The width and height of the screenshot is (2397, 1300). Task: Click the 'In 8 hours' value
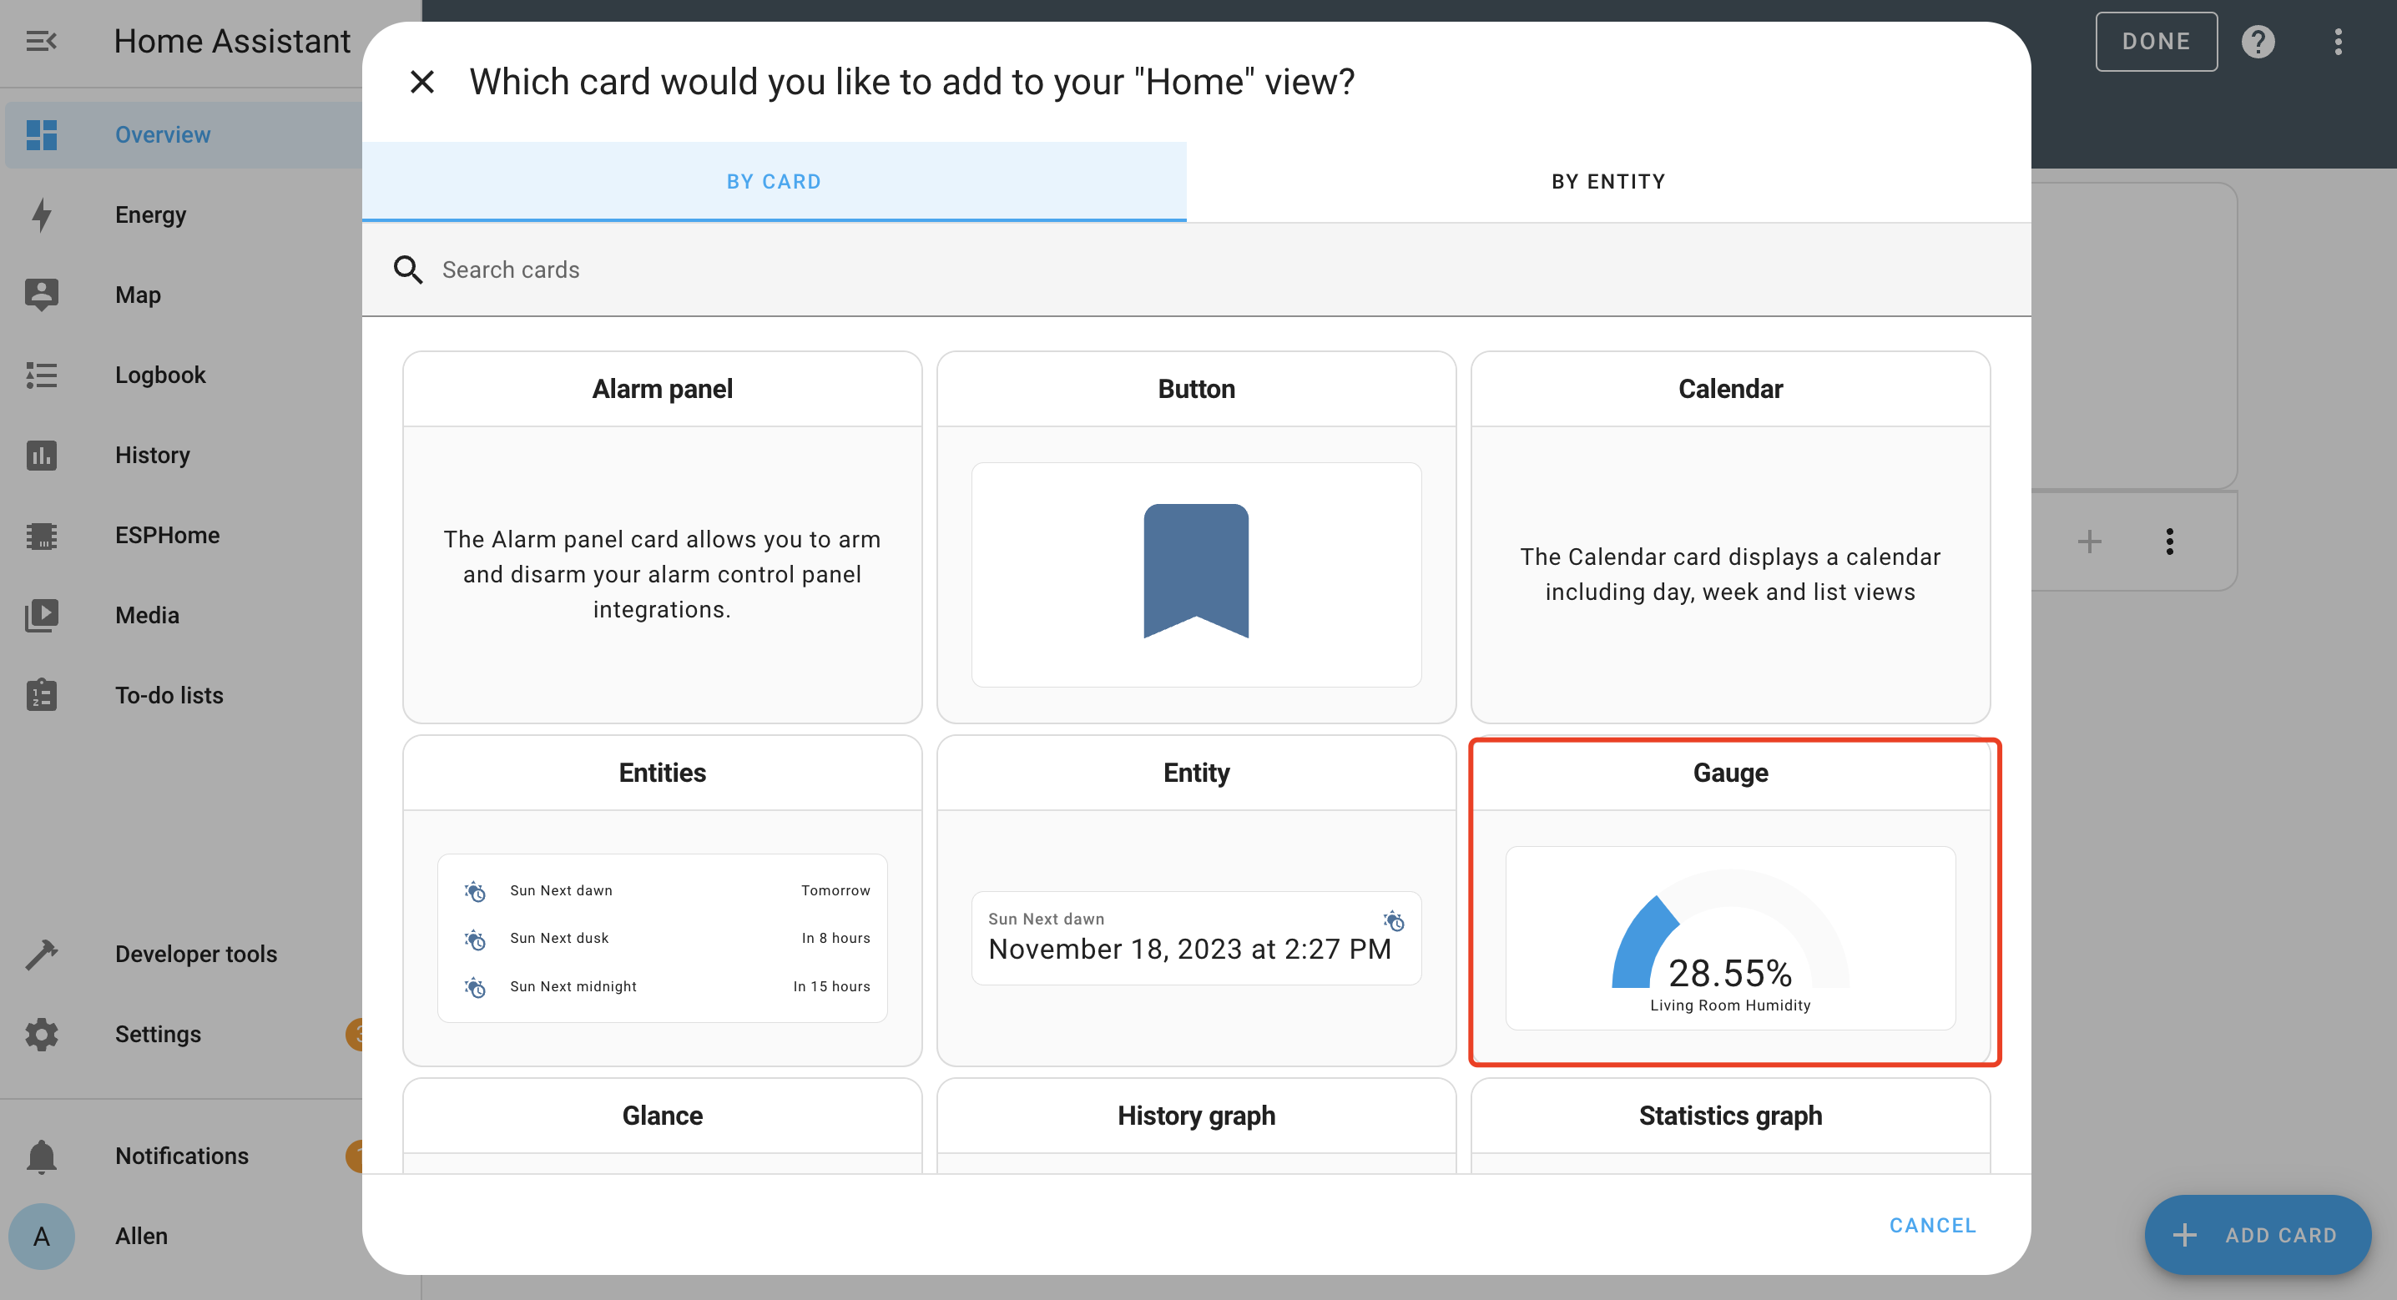pos(835,938)
